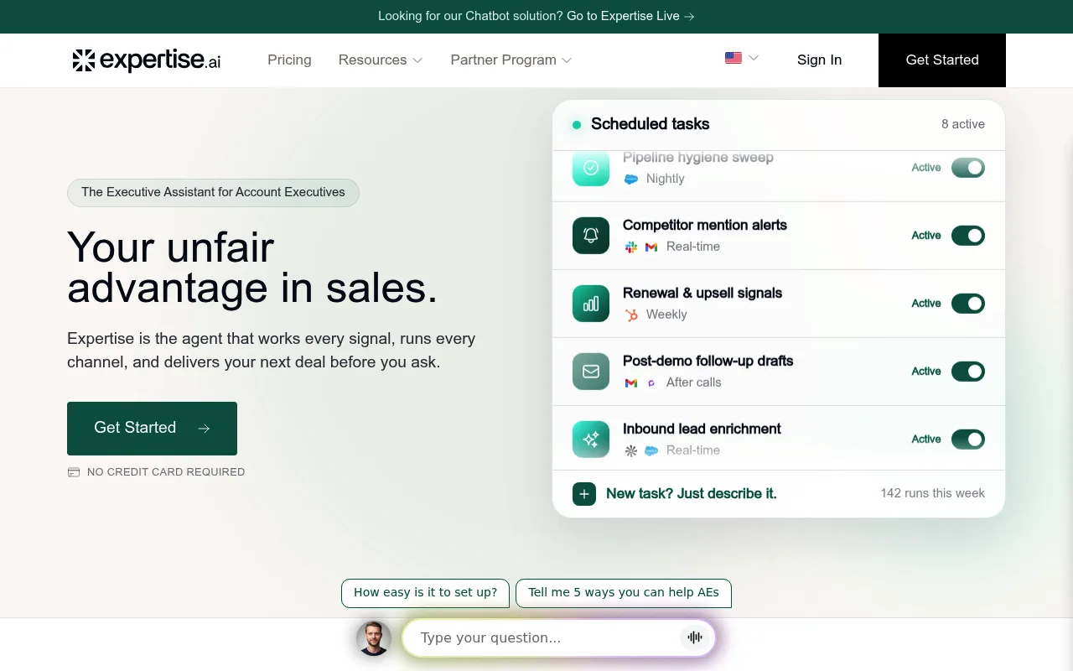This screenshot has width=1073, height=671.
Task: Toggle off Pipeline hygiene sweep task
Action: tap(968, 168)
